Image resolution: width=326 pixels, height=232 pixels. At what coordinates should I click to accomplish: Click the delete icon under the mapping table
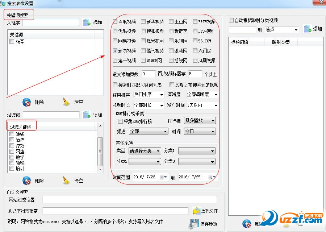pyautogui.click(x=247, y=224)
